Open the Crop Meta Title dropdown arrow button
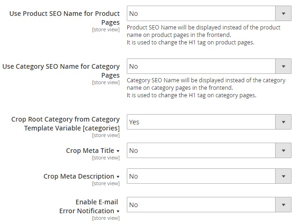Viewport: 299px width, 224px height. coord(283,151)
